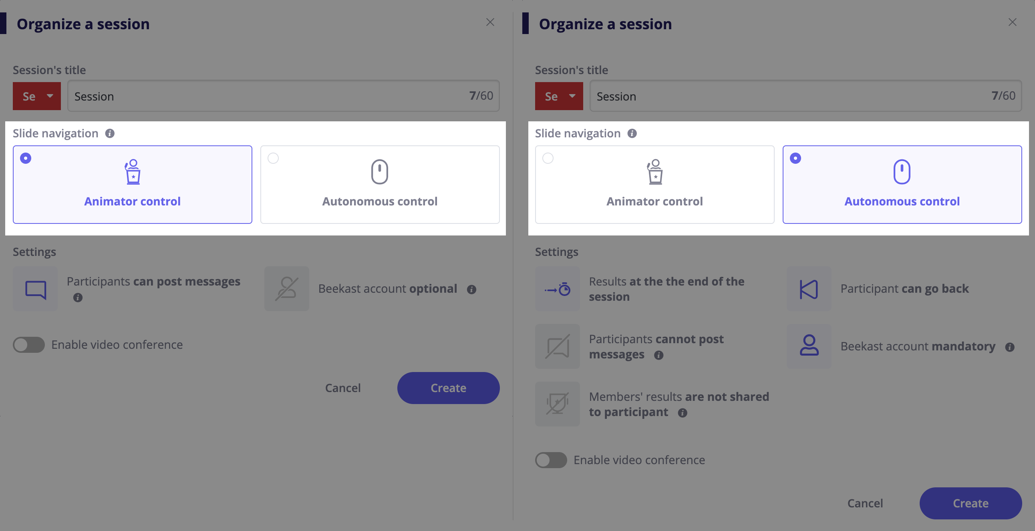The height and width of the screenshot is (531, 1035).
Task: Click the crossed-out user icon for optional Beekast account
Action: click(286, 289)
